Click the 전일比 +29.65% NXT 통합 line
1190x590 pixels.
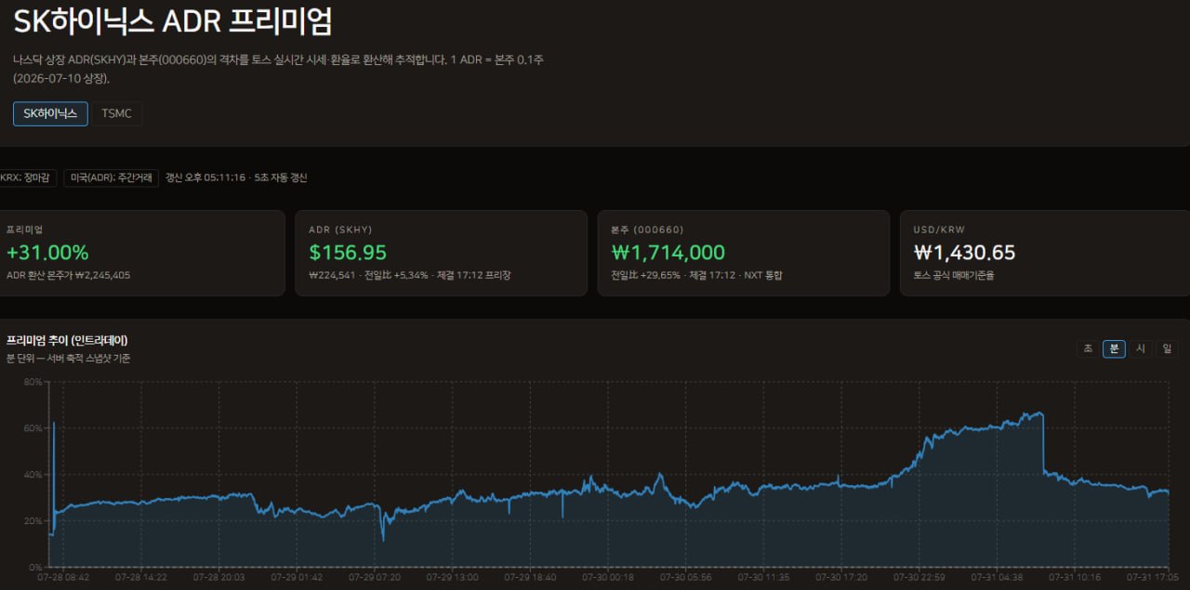(x=696, y=275)
